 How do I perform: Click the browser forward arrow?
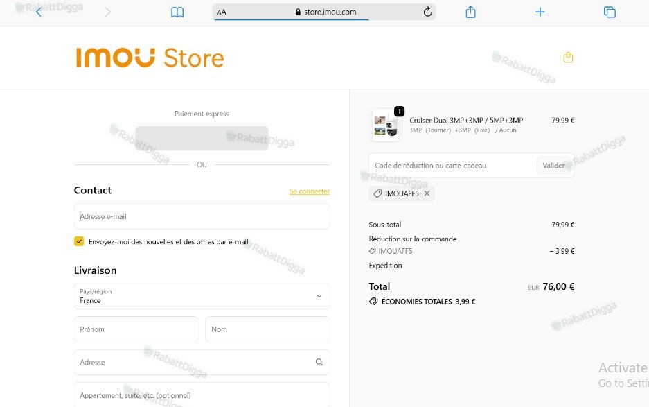(108, 12)
